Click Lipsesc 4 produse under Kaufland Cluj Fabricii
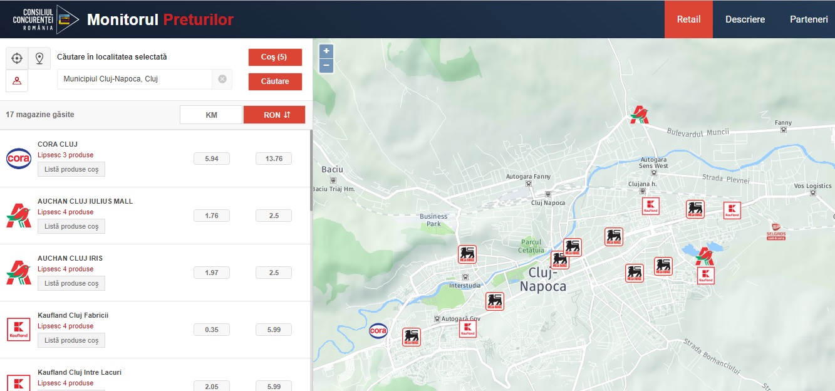Viewport: 835px width, 391px height. [66, 326]
